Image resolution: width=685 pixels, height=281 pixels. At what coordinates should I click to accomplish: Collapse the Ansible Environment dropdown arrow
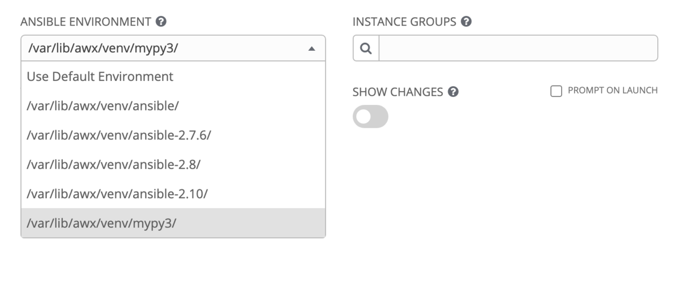point(311,49)
